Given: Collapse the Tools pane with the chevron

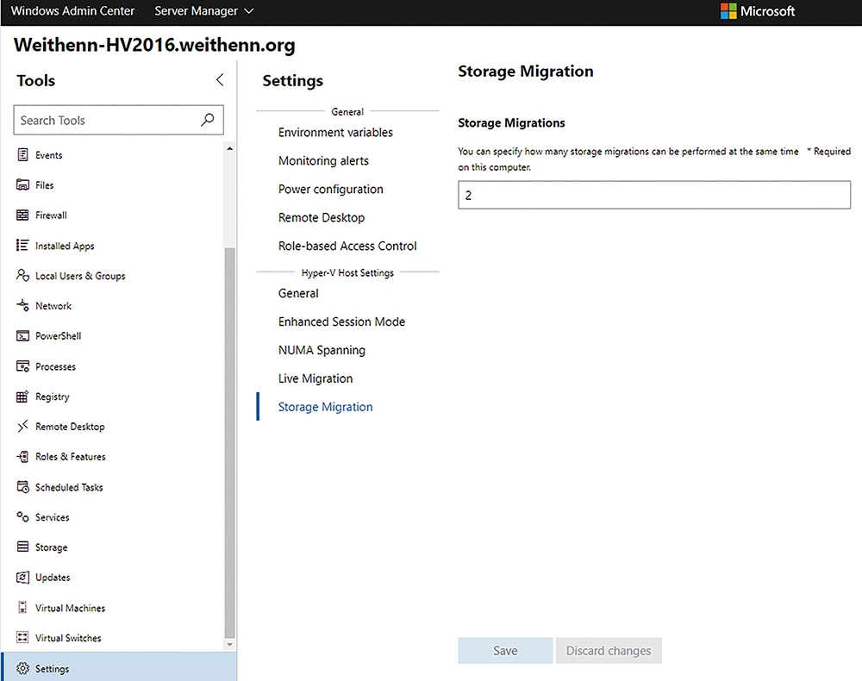Looking at the screenshot, I should click(x=220, y=80).
